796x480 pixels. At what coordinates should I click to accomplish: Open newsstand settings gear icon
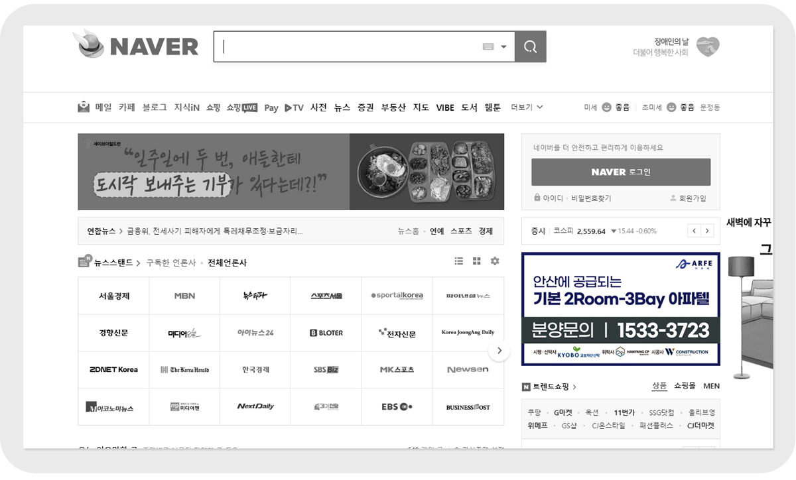[x=495, y=261]
